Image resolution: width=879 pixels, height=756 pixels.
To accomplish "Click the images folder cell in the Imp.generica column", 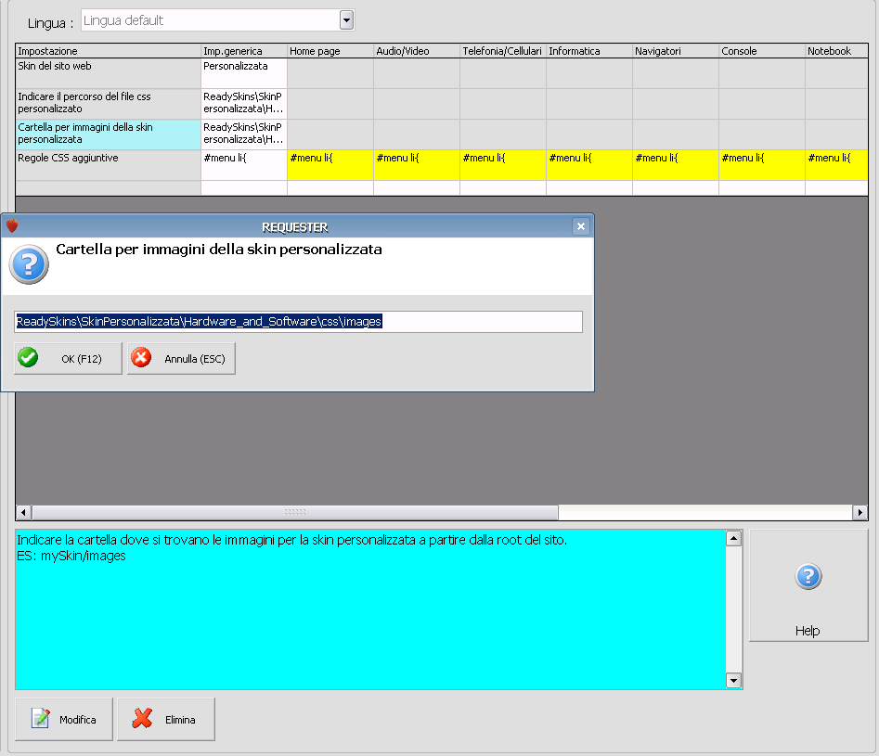I will click(x=244, y=135).
